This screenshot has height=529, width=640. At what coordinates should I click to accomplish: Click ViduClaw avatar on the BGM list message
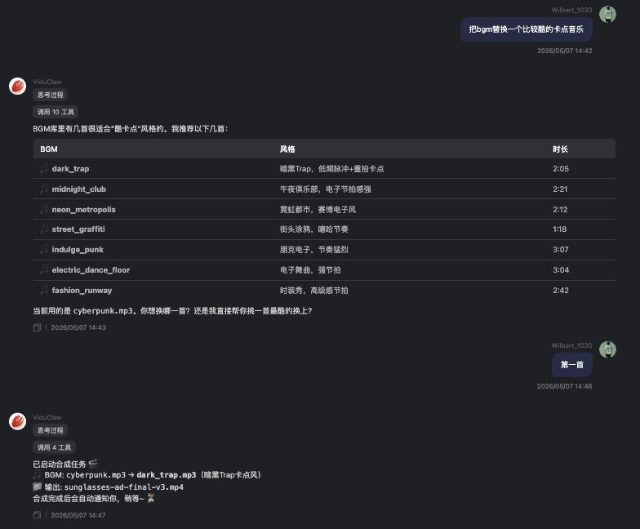(18, 87)
